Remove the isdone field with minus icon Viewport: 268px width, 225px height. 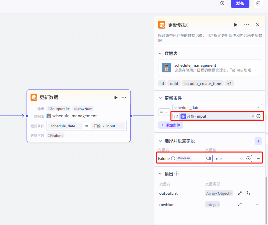(258, 159)
